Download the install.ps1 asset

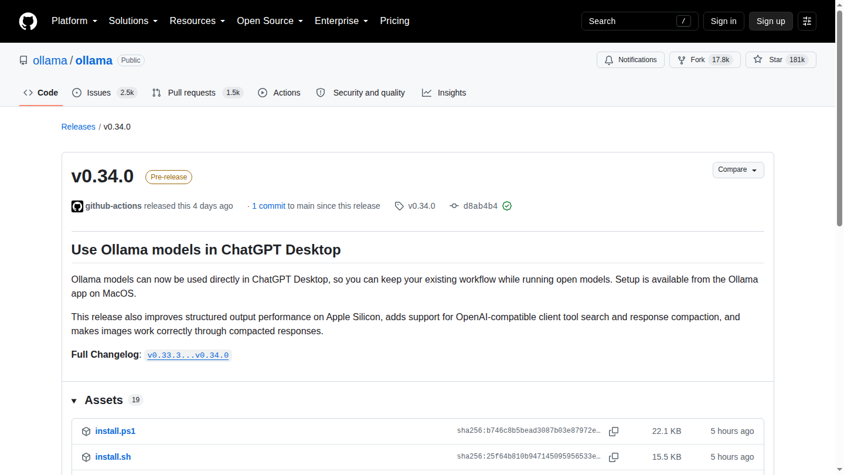coord(115,431)
